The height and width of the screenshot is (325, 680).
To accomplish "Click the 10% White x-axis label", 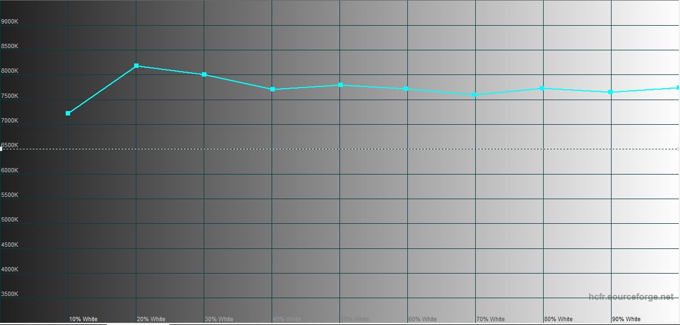I will click(83, 319).
